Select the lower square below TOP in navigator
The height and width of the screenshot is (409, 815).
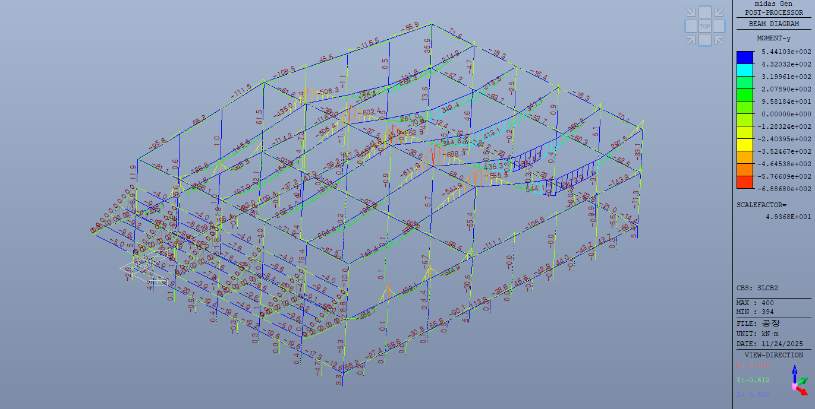[704, 40]
